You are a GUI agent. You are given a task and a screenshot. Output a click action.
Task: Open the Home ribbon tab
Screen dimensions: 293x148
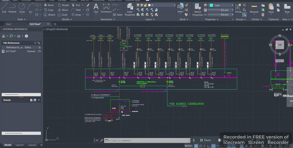coord(5,1)
